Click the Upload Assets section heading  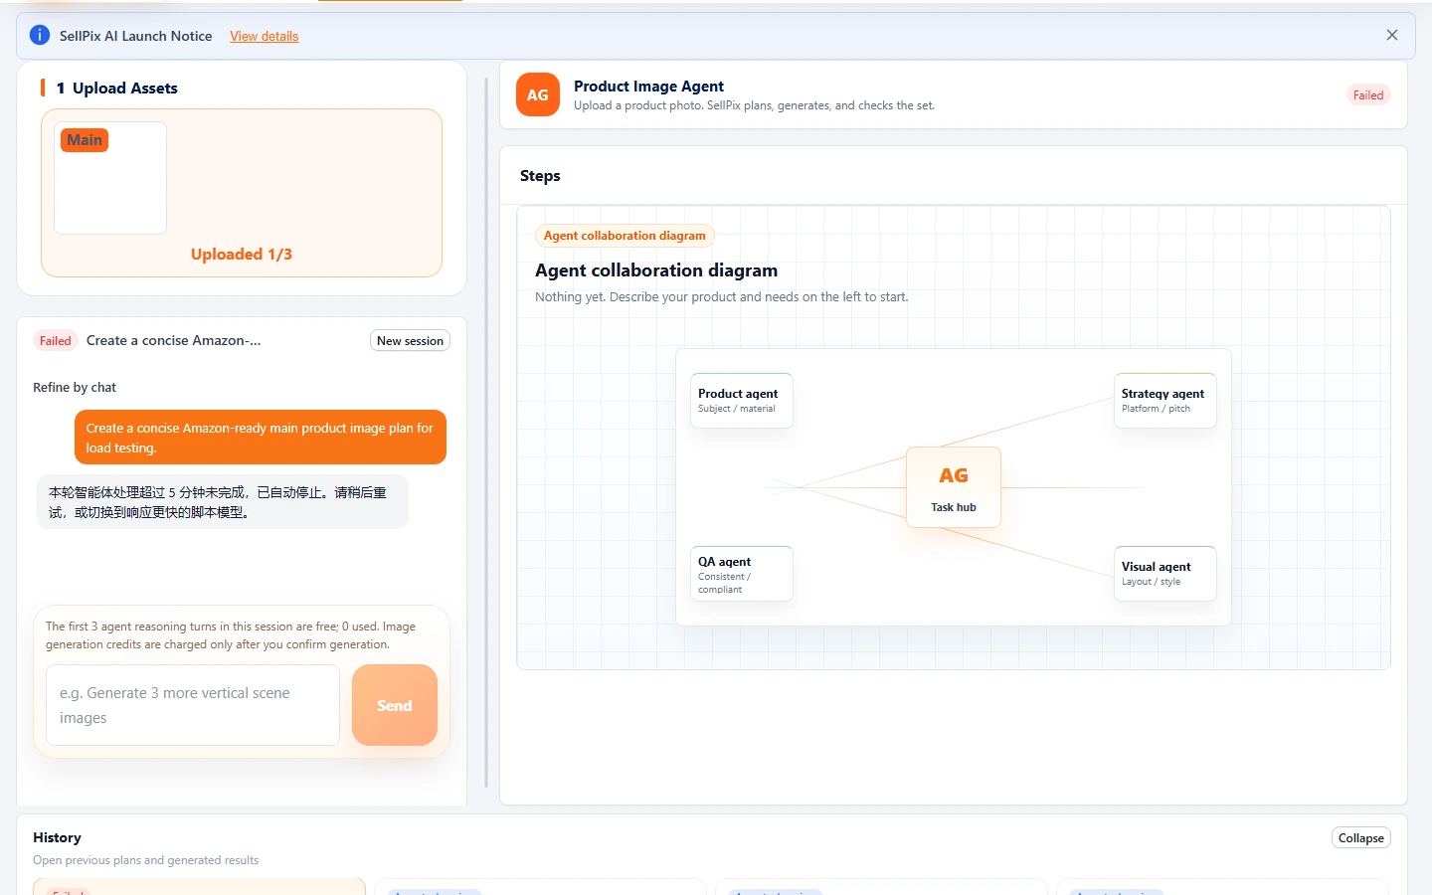(116, 89)
